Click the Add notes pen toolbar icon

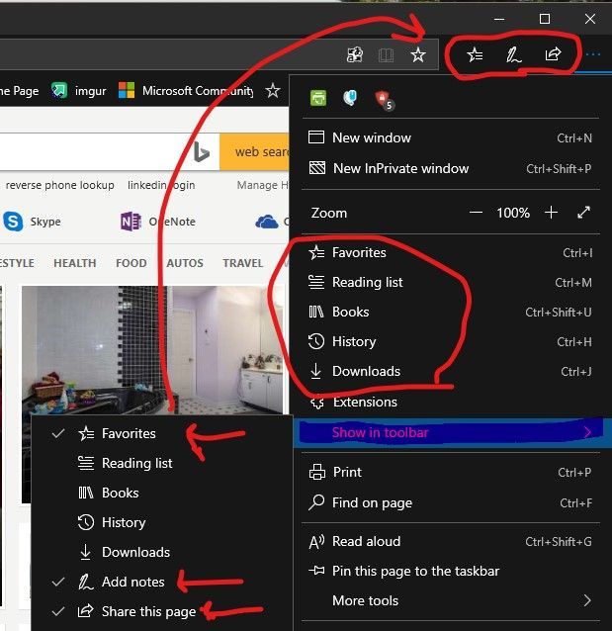pyautogui.click(x=513, y=54)
